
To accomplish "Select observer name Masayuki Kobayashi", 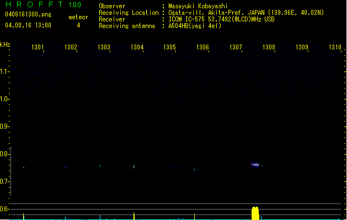I will tap(198, 6).
